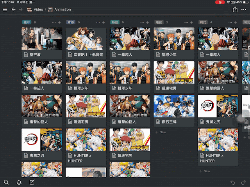Select the 運動 group tag
The image size is (250, 187).
tap(159, 22)
